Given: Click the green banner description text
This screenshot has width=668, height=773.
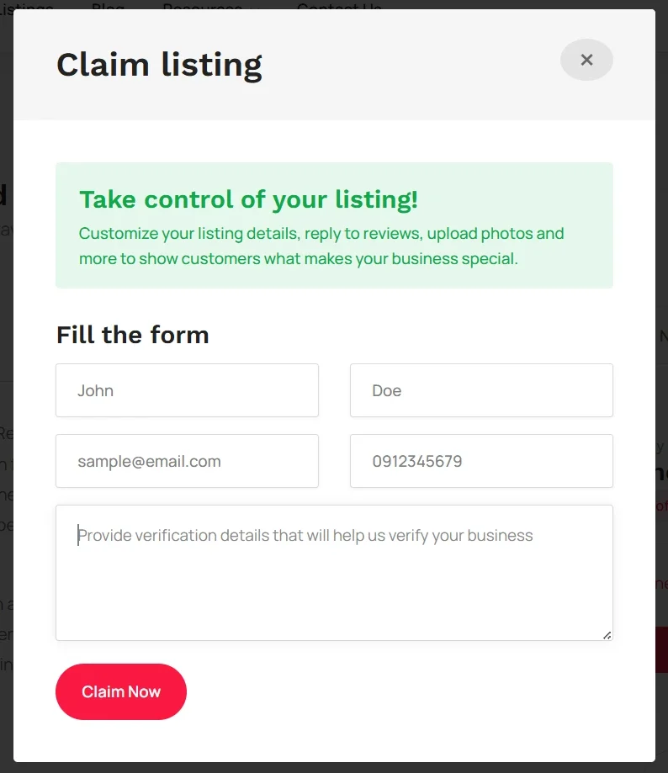Looking at the screenshot, I should [x=321, y=246].
